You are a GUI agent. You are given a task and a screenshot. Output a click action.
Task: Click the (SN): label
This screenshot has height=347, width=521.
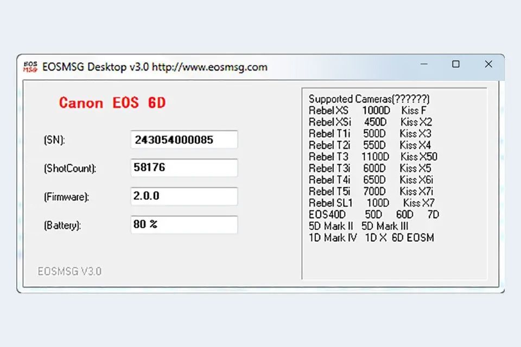click(54, 140)
